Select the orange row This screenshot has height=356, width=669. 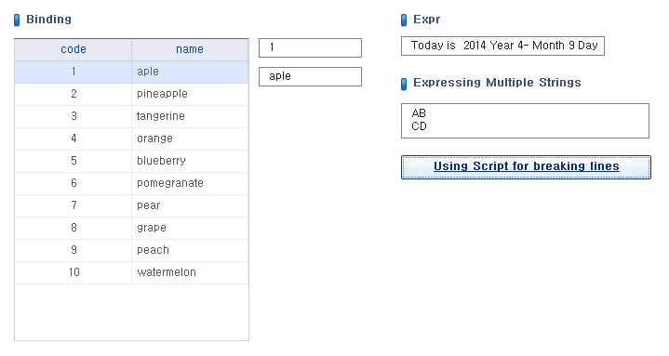point(131,138)
